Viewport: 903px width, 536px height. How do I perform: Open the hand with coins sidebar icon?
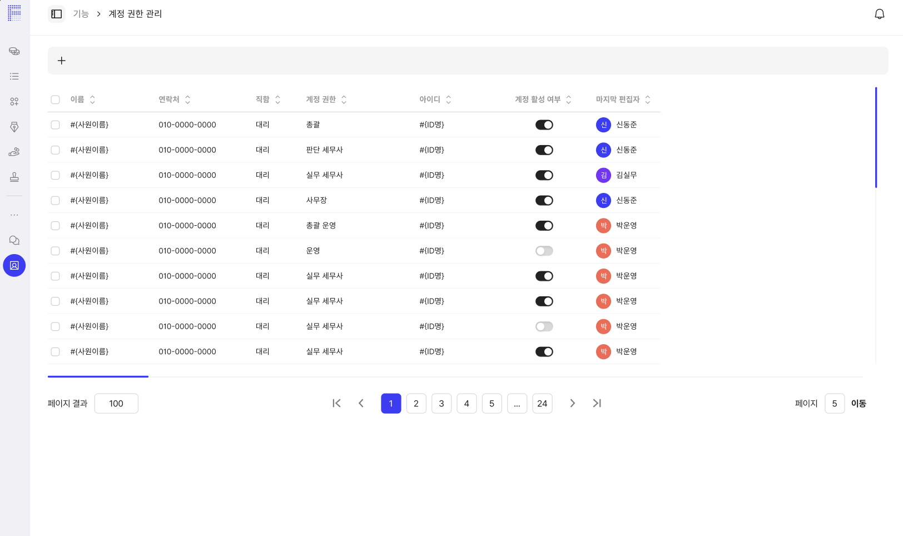(x=14, y=152)
